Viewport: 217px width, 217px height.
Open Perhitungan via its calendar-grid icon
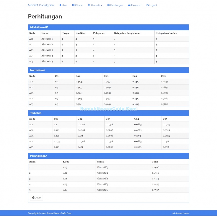[108, 5]
